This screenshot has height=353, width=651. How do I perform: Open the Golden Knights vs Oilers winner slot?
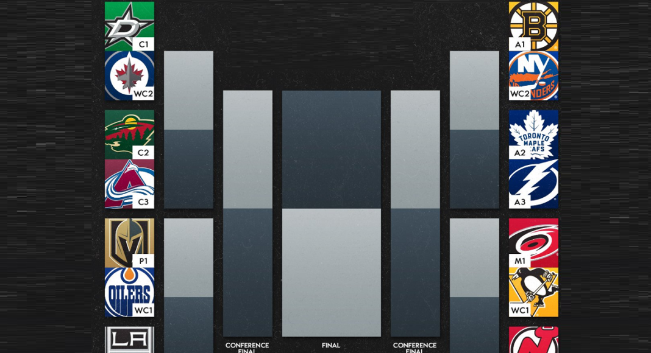click(188, 257)
